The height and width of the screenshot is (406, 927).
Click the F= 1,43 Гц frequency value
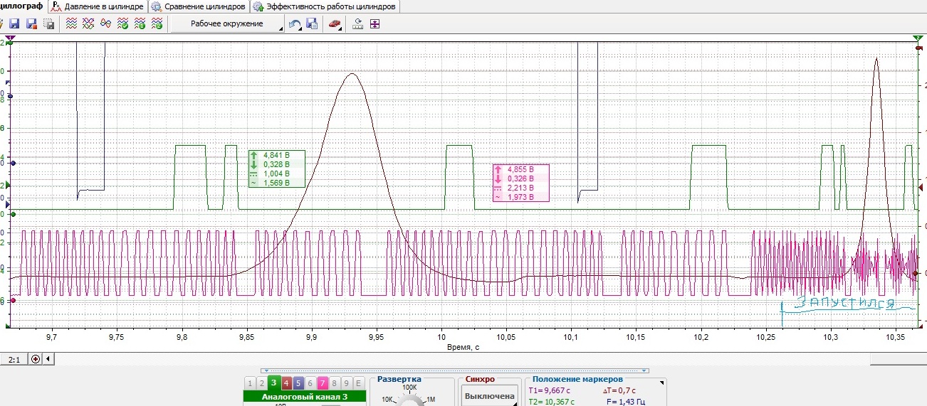pos(626,402)
